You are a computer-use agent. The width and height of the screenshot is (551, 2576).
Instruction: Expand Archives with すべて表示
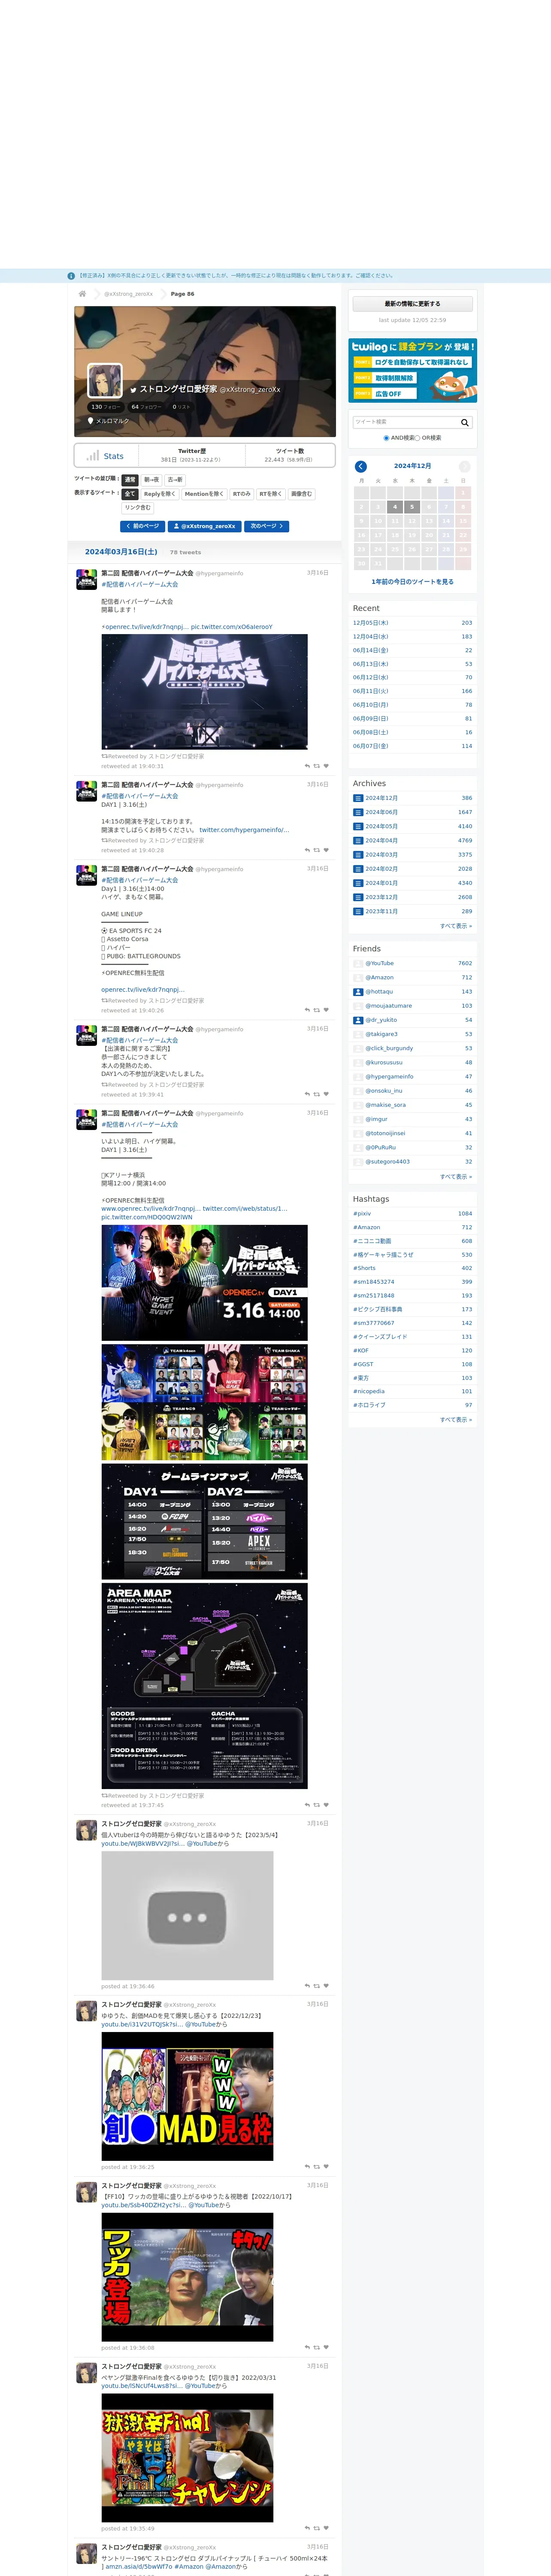coord(456,926)
